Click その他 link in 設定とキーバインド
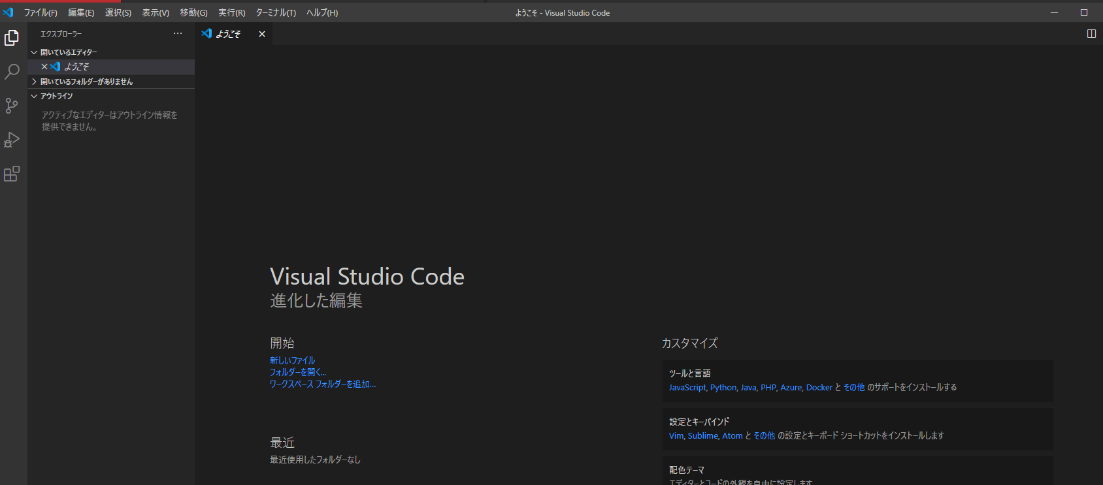1103x485 pixels. point(765,436)
